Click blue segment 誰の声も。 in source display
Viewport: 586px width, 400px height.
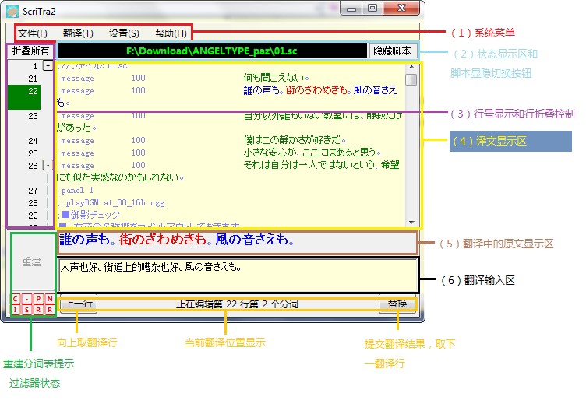point(89,240)
